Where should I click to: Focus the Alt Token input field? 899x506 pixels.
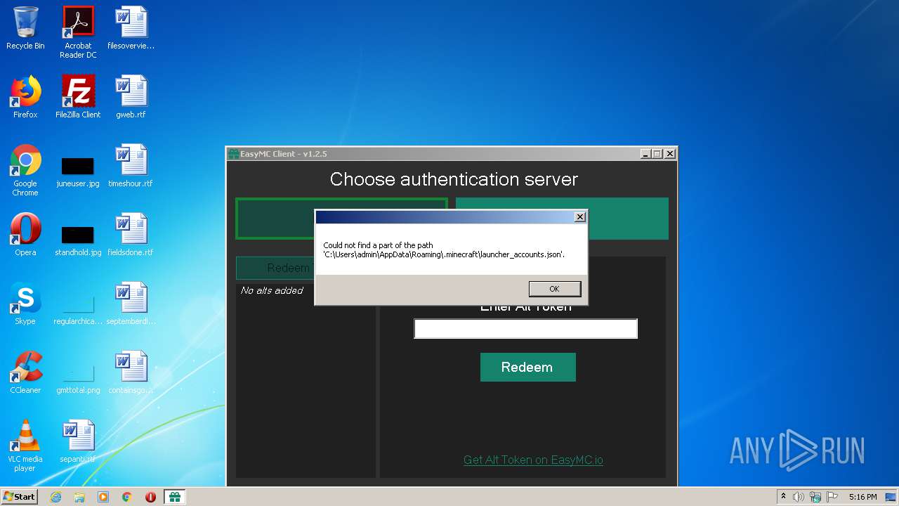(525, 328)
